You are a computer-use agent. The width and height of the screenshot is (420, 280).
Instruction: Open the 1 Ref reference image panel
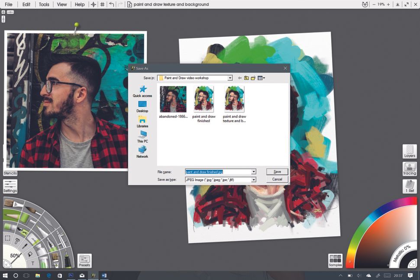coord(409,186)
